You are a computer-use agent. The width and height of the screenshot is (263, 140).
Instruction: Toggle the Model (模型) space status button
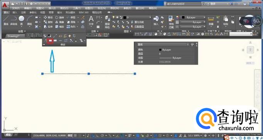point(70,135)
